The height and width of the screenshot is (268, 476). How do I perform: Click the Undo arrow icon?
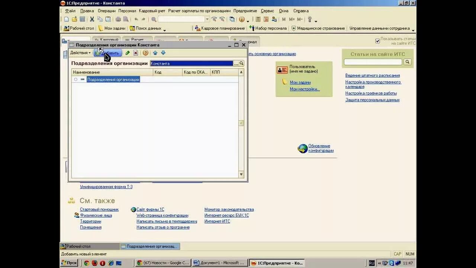coord(136,19)
